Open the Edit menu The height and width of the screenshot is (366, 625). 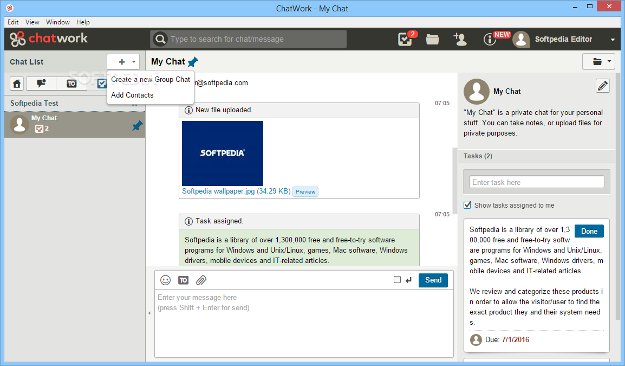[13, 22]
